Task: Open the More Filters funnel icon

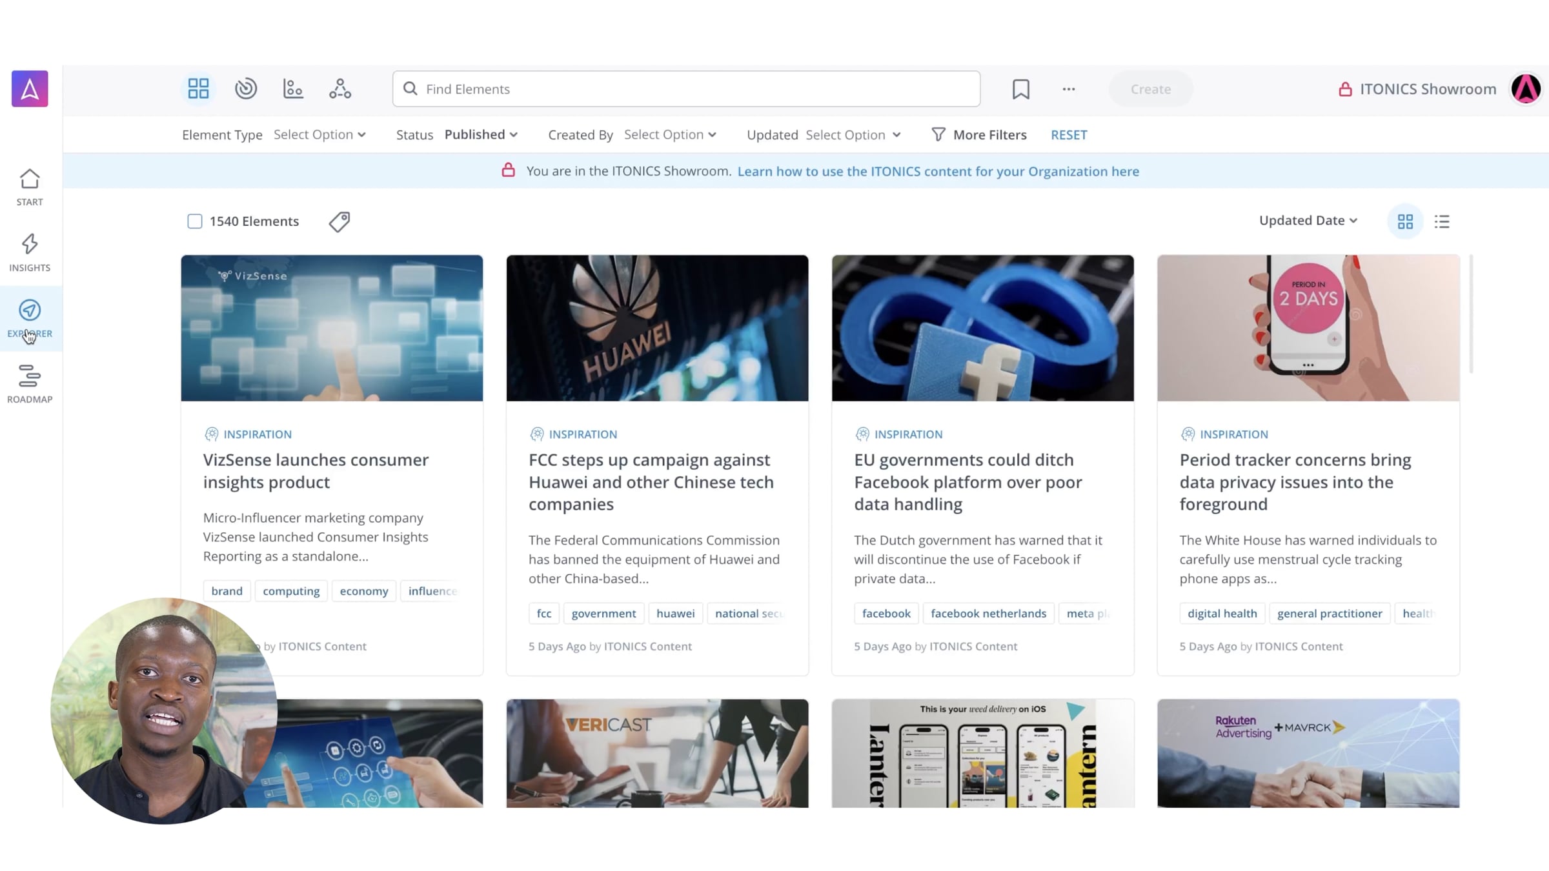Action: tap(938, 134)
